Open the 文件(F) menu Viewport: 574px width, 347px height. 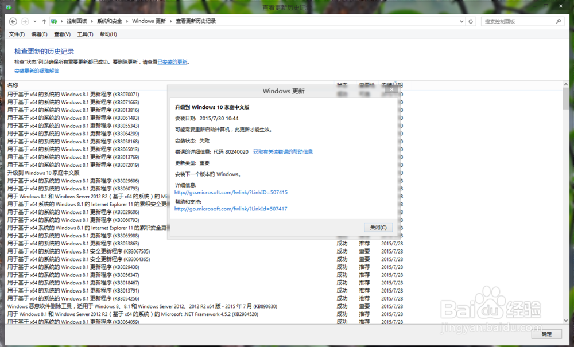pyautogui.click(x=17, y=34)
